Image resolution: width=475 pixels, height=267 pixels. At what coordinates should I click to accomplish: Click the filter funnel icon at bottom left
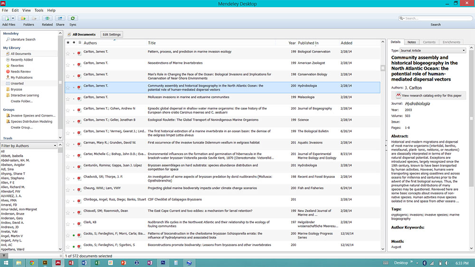pyautogui.click(x=4, y=256)
